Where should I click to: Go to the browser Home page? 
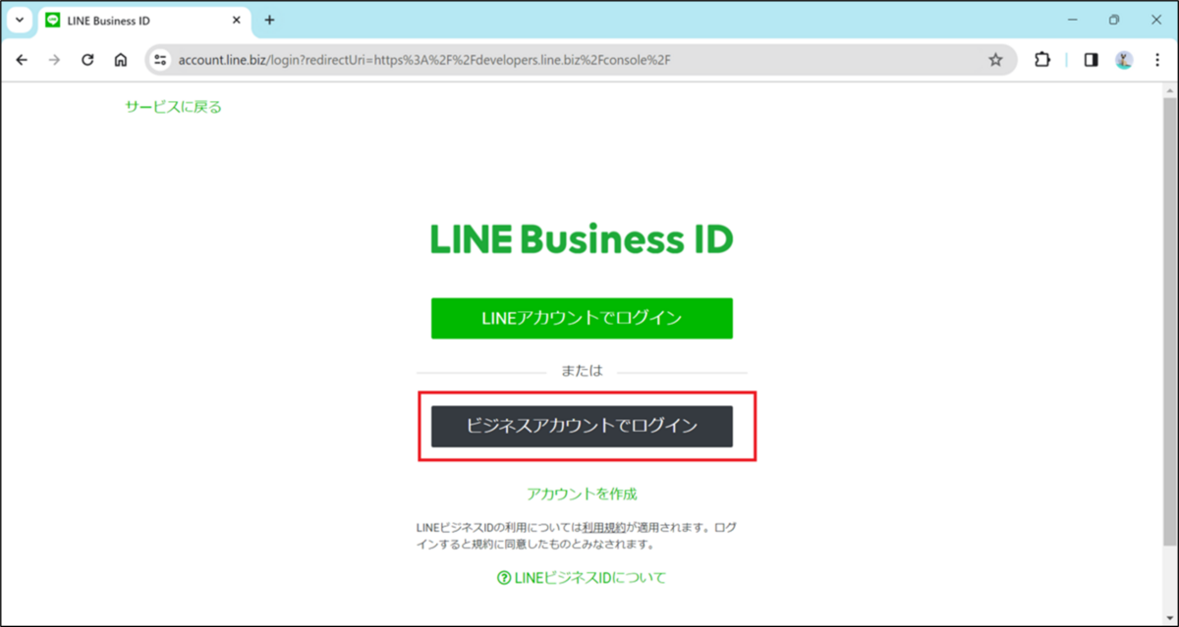(120, 60)
